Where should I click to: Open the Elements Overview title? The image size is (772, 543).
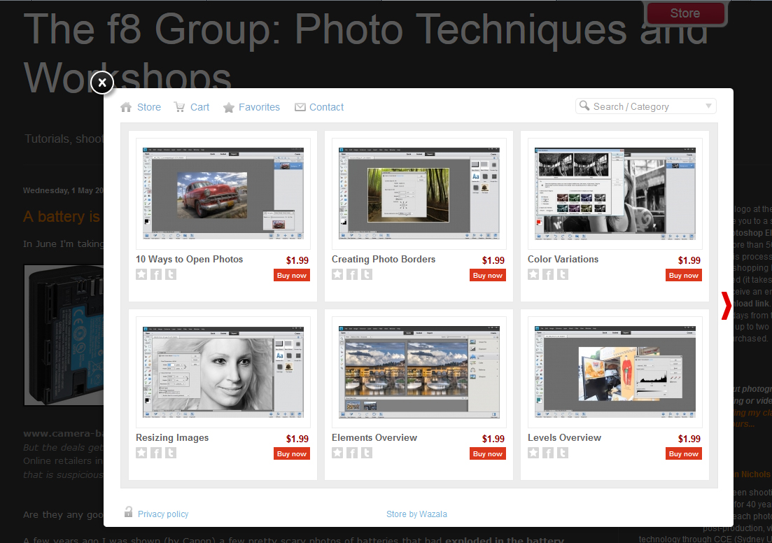374,437
